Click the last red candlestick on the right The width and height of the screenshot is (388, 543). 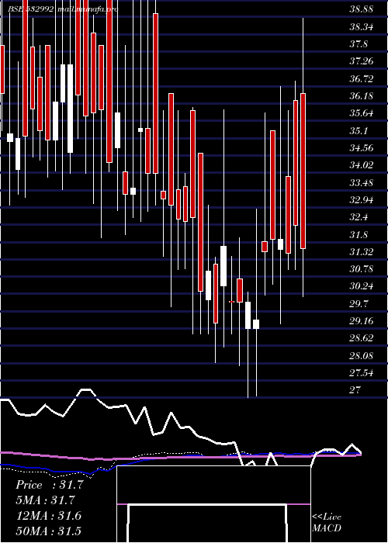click(x=303, y=171)
